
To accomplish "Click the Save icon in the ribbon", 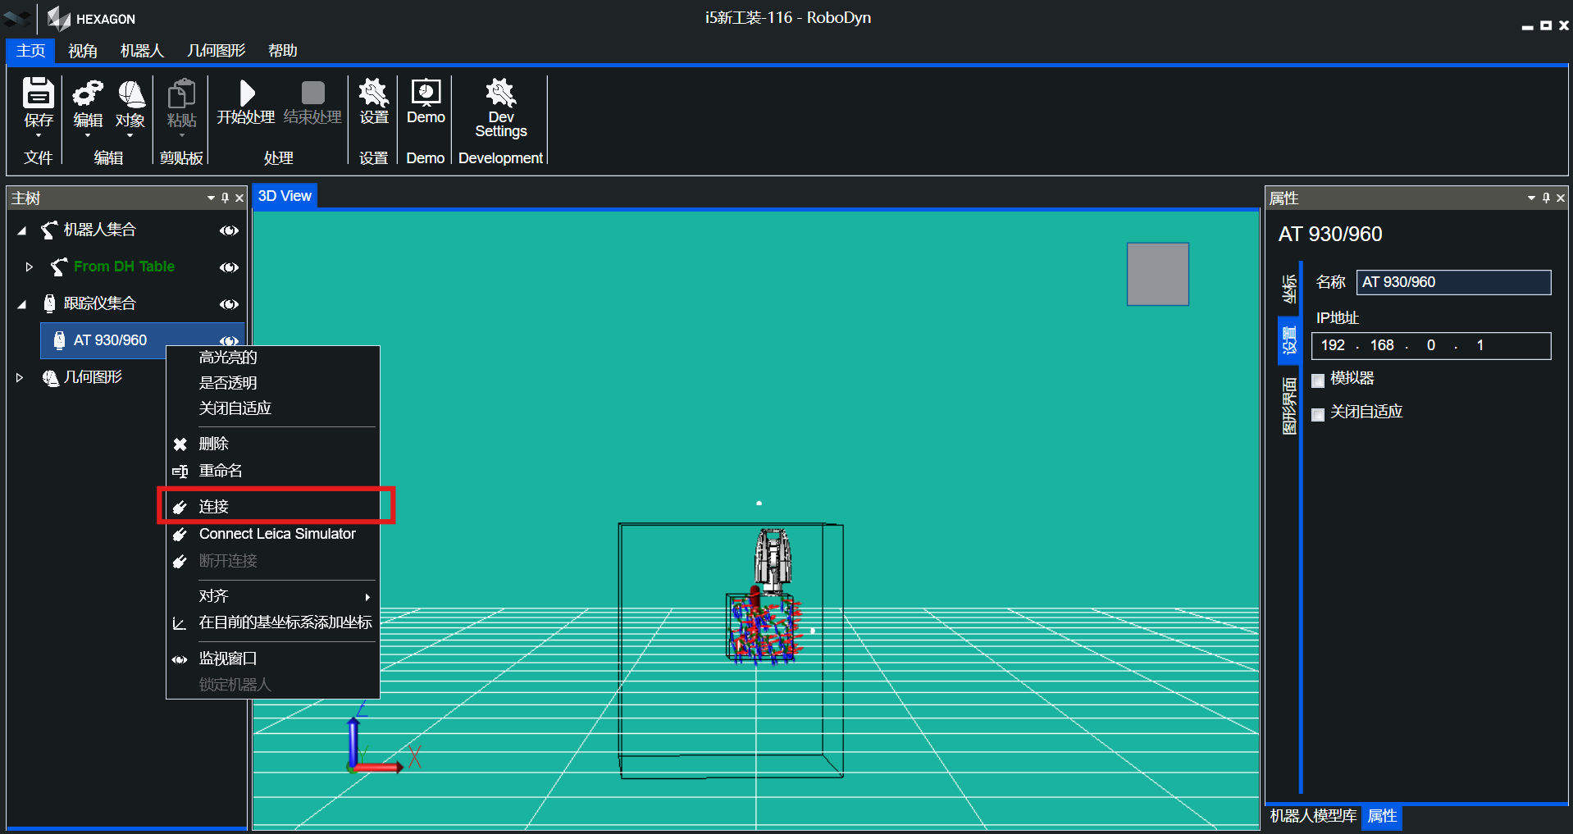I will [x=38, y=94].
